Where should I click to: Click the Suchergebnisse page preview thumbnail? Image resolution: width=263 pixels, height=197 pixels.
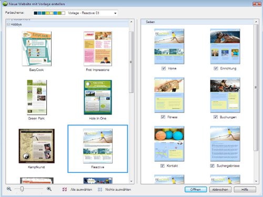pyautogui.click(x=225, y=144)
